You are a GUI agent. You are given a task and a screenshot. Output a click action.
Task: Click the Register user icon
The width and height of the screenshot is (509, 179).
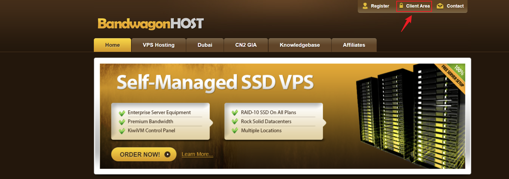[x=365, y=6]
